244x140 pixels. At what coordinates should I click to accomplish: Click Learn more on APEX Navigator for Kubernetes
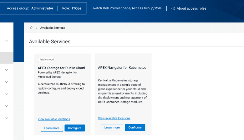click(x=112, y=128)
